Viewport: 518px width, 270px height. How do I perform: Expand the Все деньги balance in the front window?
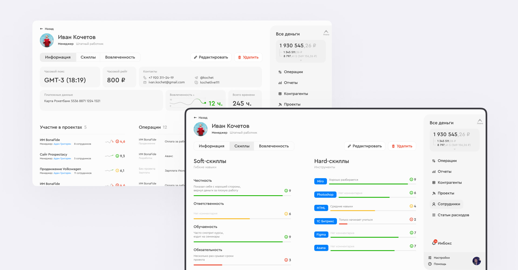tap(455, 149)
